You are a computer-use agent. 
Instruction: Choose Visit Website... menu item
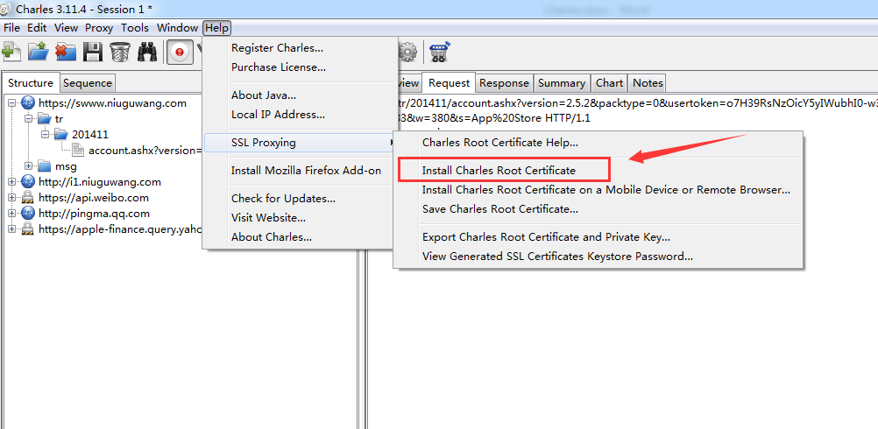[x=268, y=218]
